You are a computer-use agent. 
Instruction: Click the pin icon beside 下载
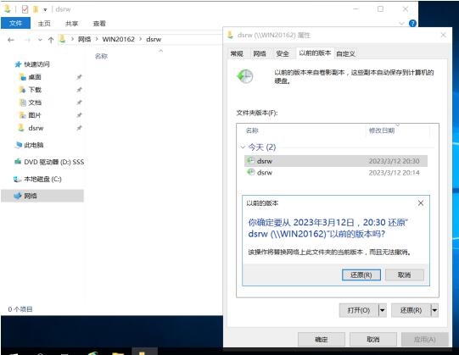[x=79, y=90]
